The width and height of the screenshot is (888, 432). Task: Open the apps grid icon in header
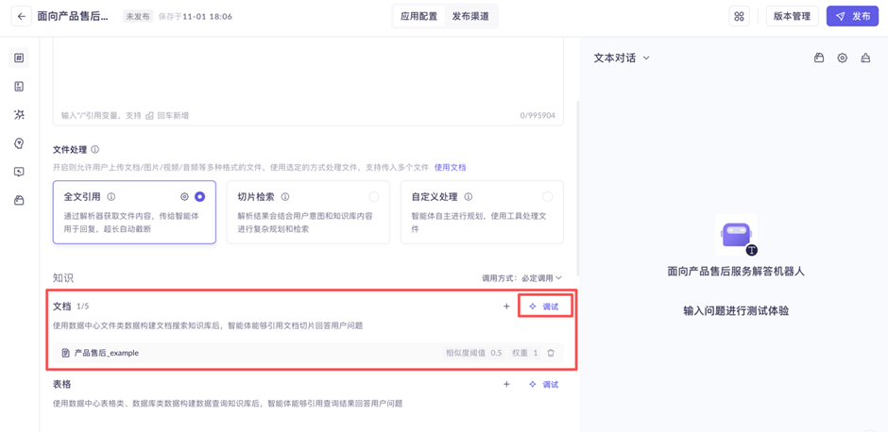tap(739, 16)
